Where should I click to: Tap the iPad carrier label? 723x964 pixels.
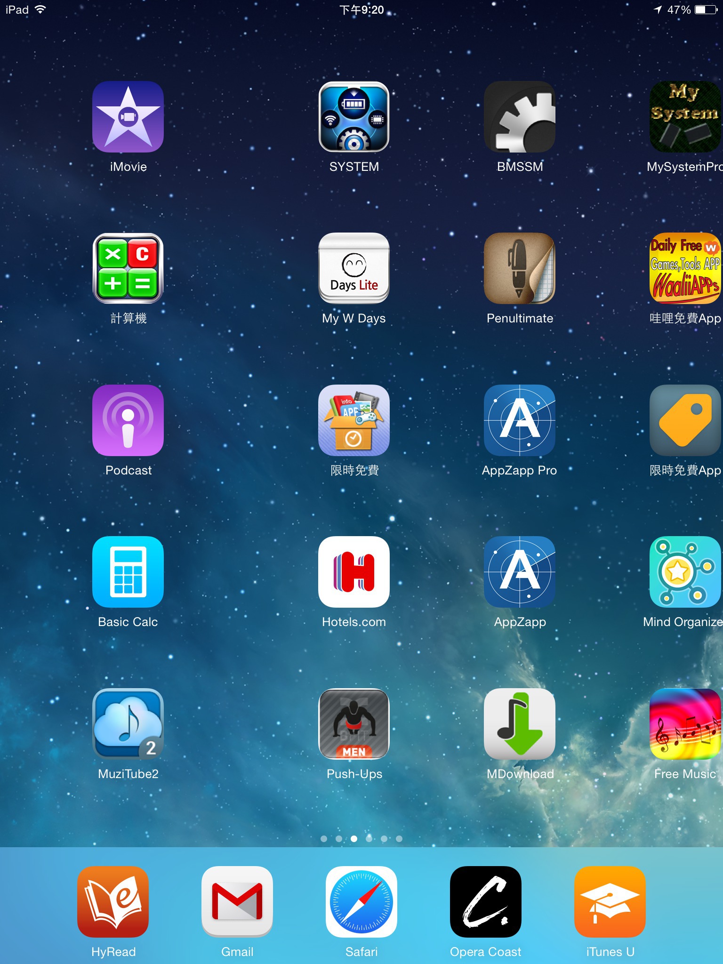point(17,9)
